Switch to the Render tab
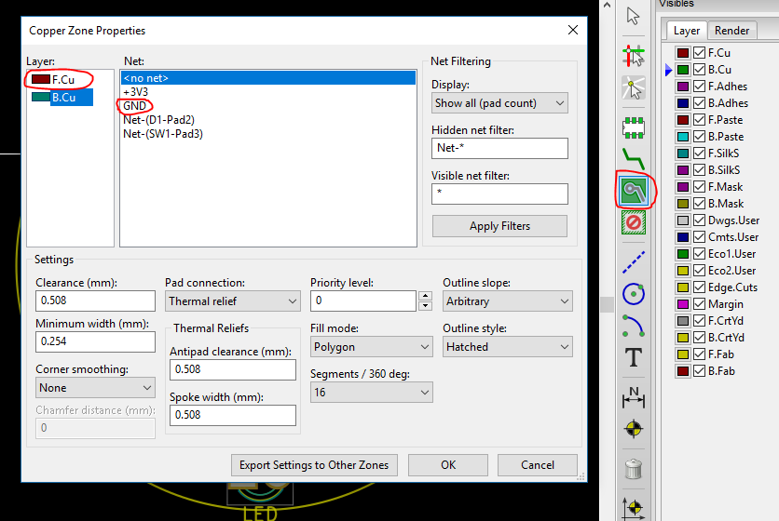The width and height of the screenshot is (779, 521). tap(731, 31)
